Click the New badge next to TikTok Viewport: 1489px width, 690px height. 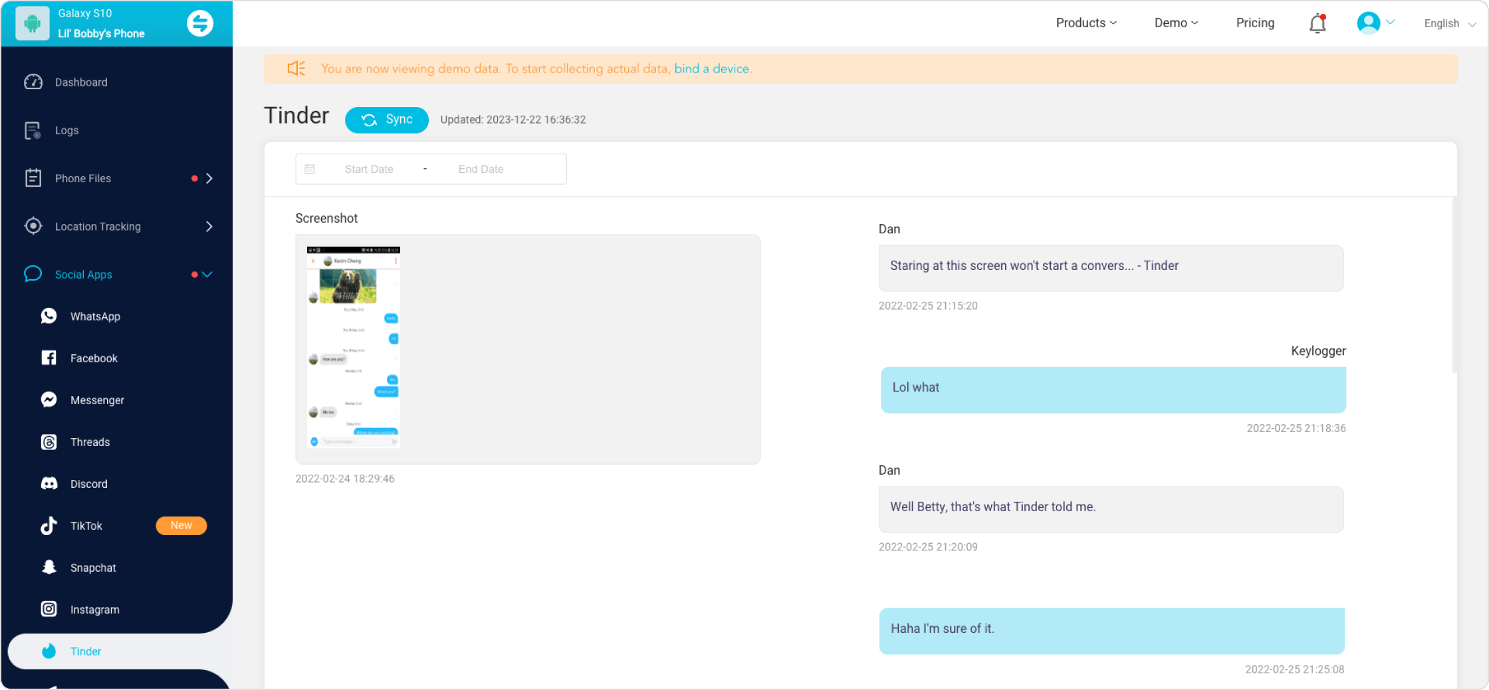181,525
